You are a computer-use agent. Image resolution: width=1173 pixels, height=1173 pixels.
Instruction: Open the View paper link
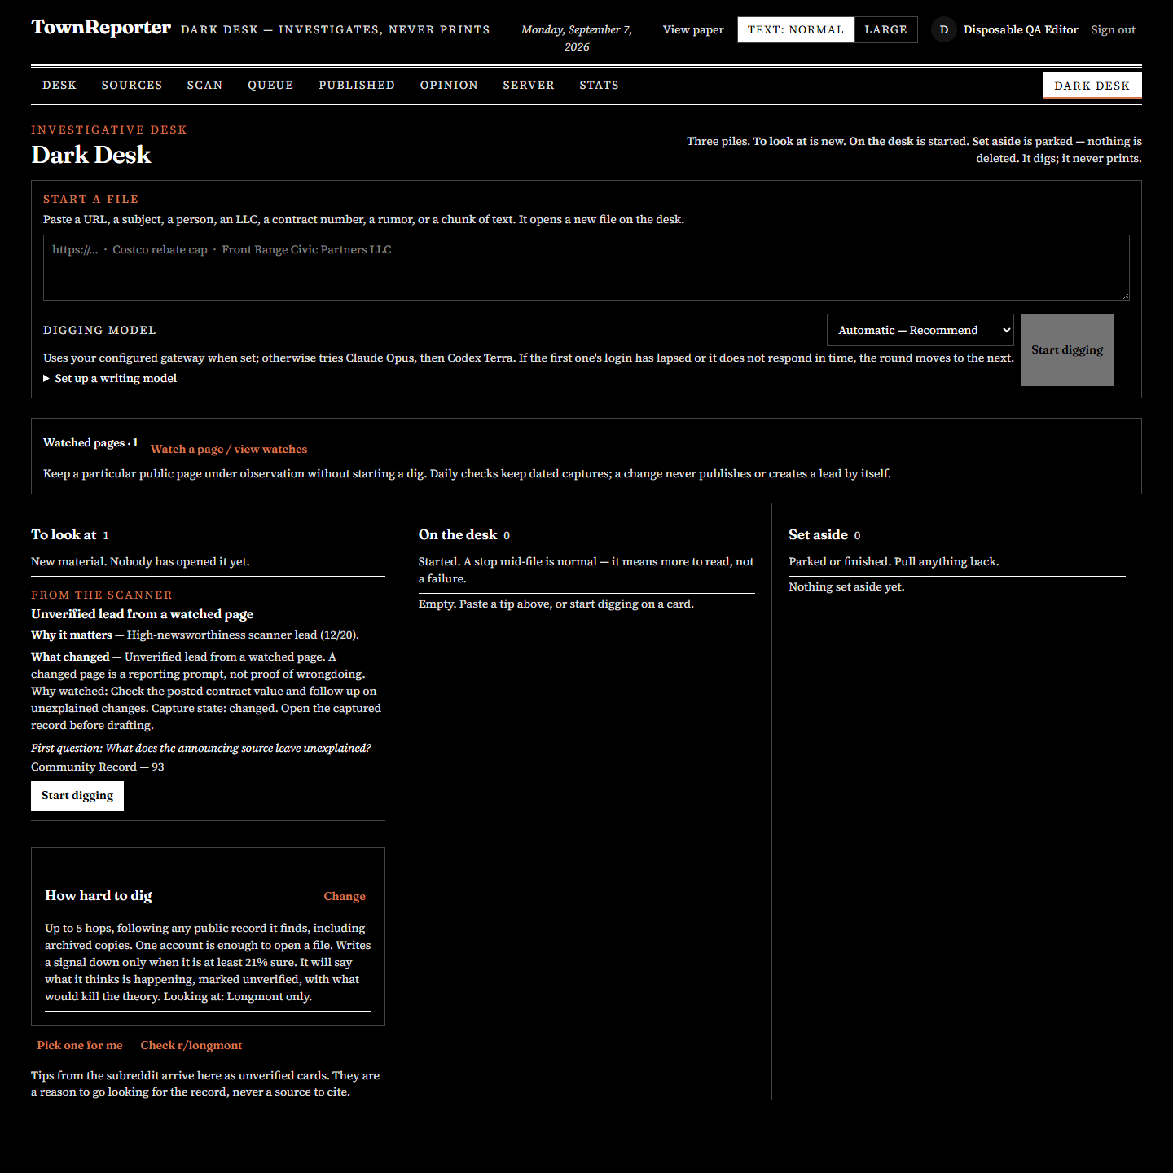point(693,29)
